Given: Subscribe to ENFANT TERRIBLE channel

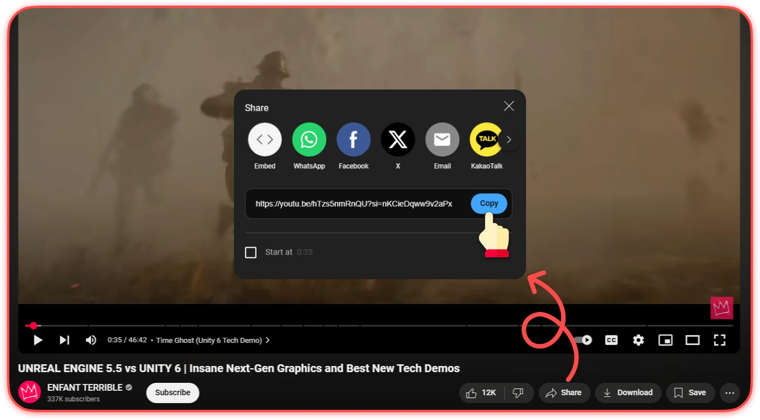Looking at the screenshot, I should click(x=173, y=392).
